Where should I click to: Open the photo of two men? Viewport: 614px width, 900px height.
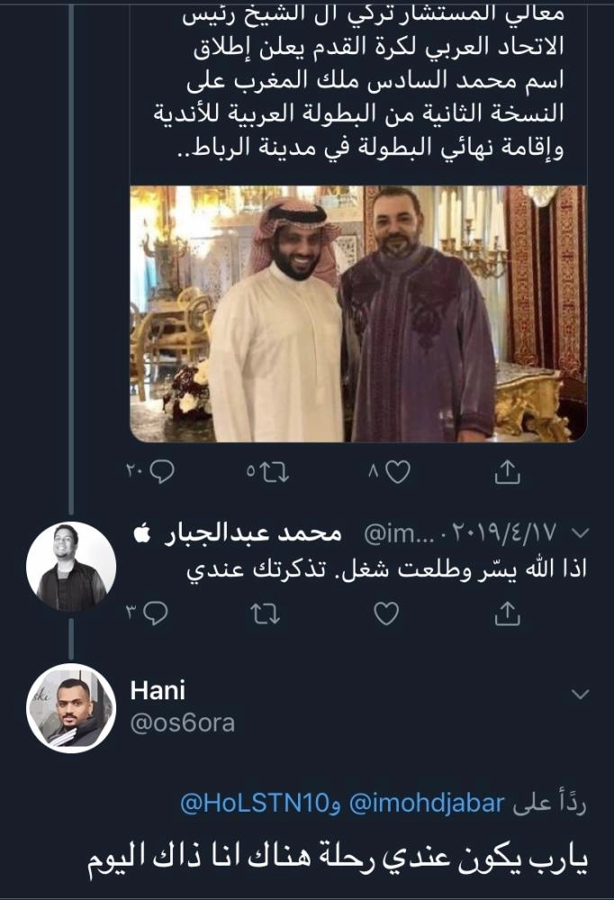click(358, 314)
